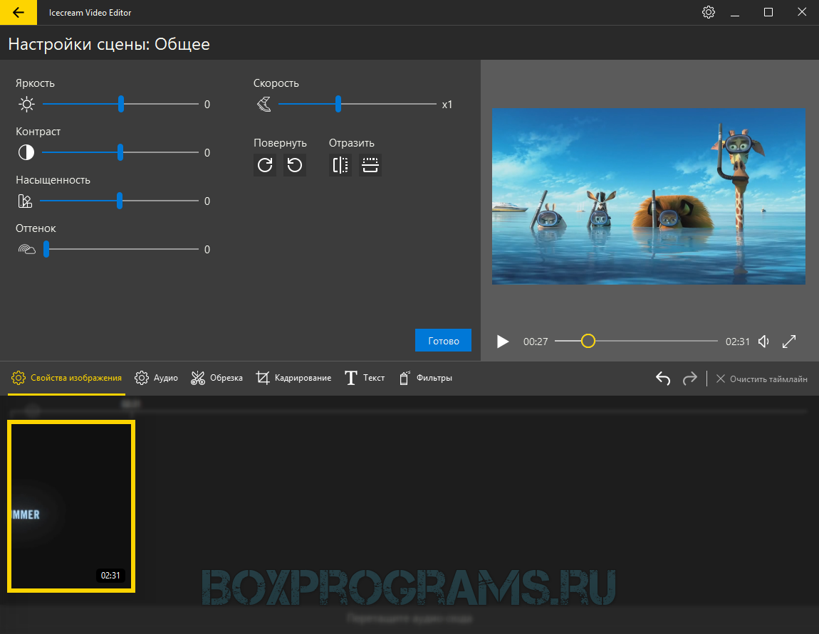The image size is (819, 634).
Task: Open the Аудио tab
Action: 156,378
